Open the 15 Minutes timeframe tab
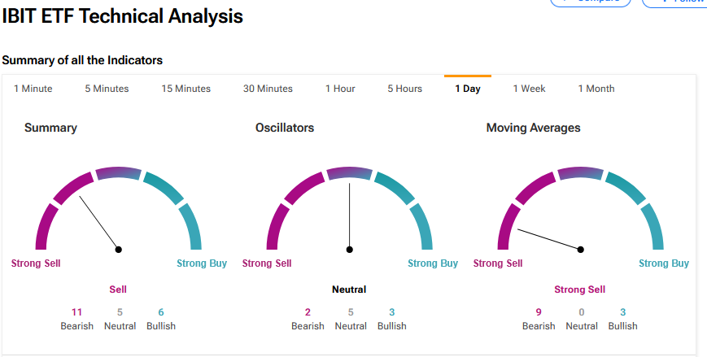 tap(185, 89)
